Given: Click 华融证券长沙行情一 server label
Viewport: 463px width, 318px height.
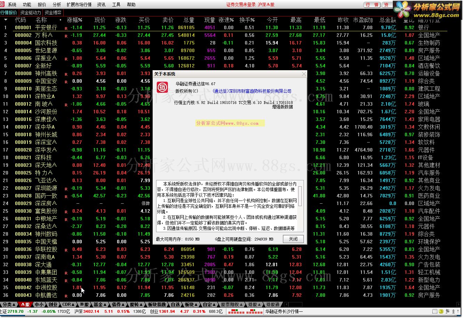Looking at the screenshot, I should (x=284, y=312).
